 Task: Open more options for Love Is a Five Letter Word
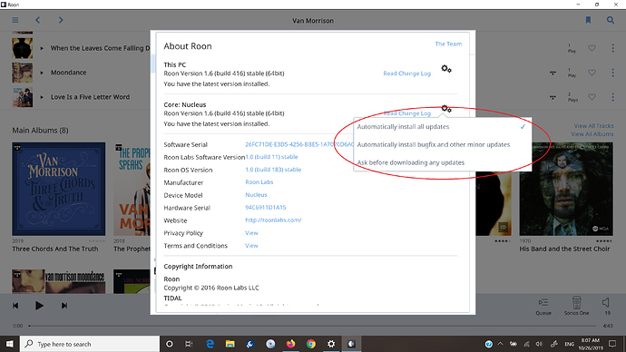[x=612, y=97]
